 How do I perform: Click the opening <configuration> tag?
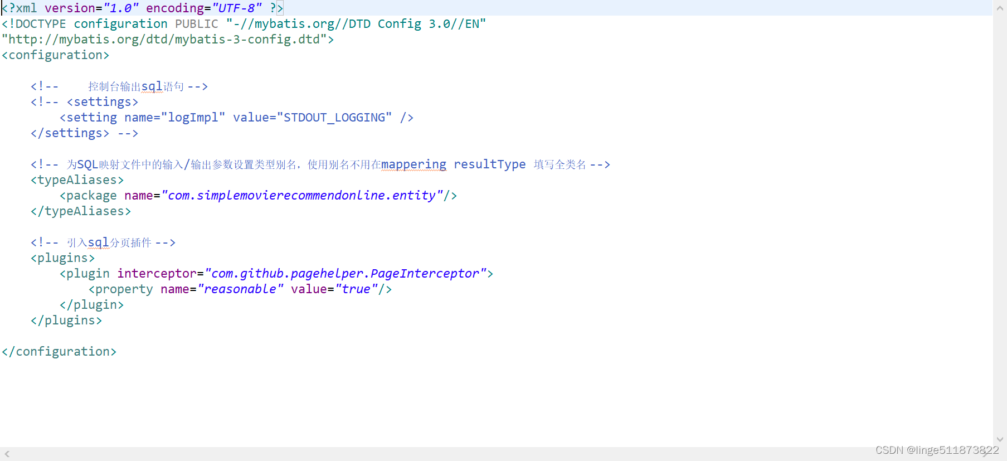55,55
